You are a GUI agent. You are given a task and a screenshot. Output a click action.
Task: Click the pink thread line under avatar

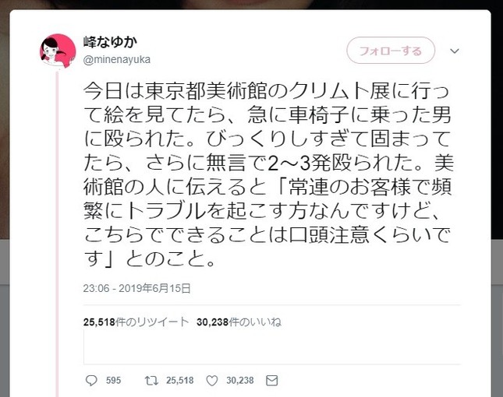click(58, 234)
